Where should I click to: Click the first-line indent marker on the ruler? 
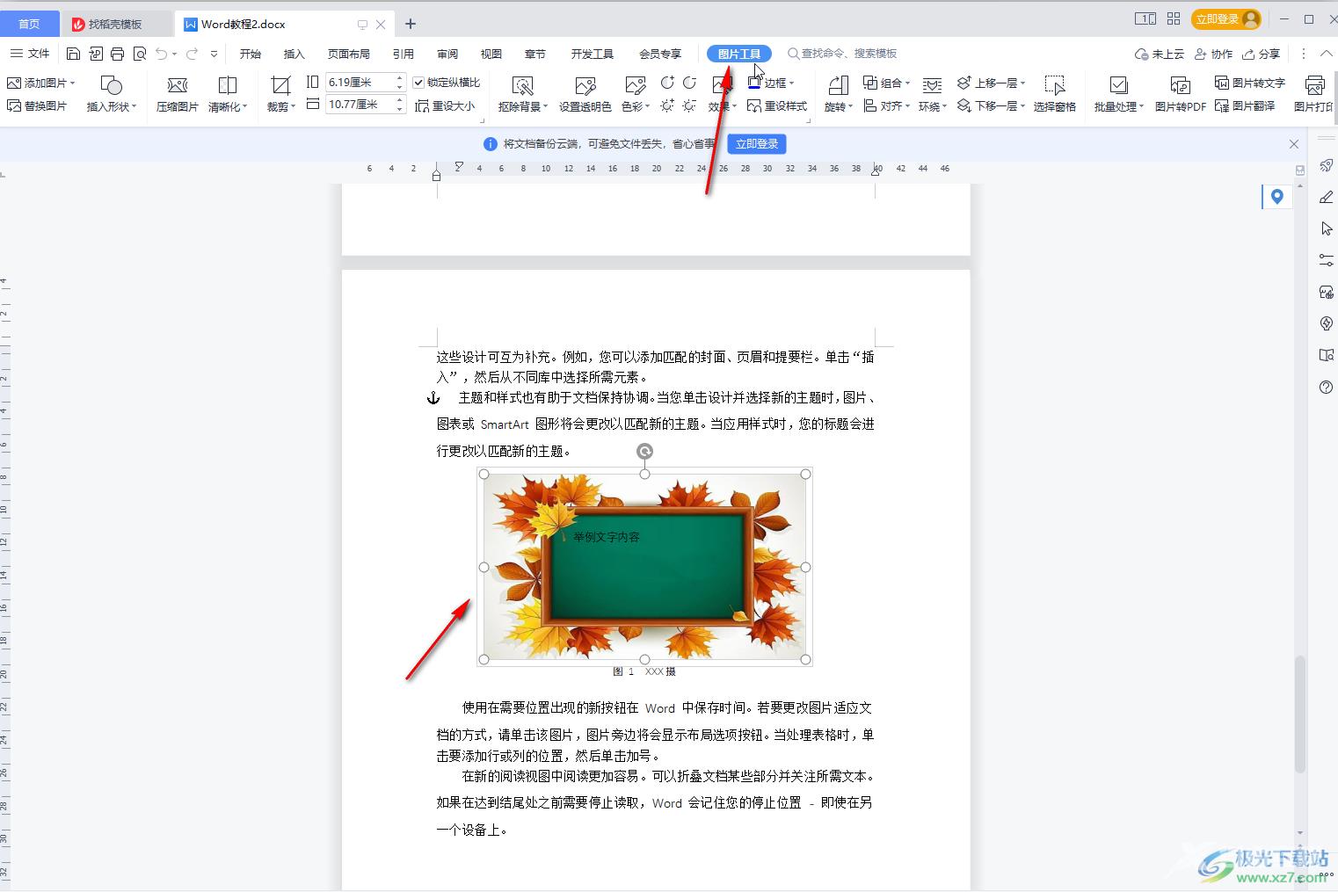458,166
